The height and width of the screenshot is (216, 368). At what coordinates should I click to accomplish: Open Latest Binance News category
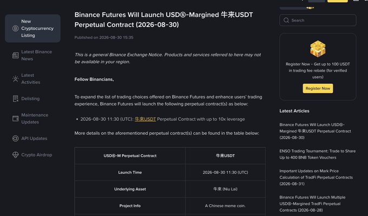pos(32,55)
